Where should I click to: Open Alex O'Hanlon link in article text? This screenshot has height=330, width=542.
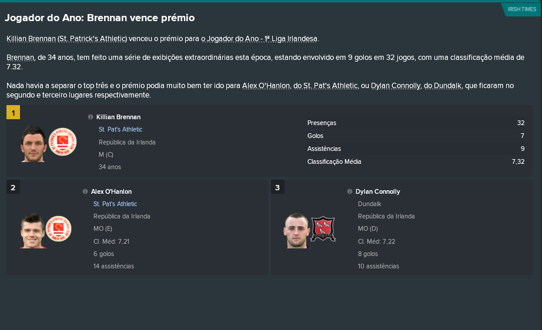pyautogui.click(x=266, y=86)
